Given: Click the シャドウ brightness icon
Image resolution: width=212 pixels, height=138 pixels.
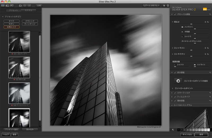Looking at the screenshot, I should (x=182, y=36).
